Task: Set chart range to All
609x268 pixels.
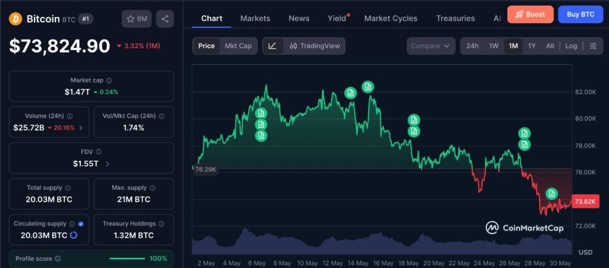Action: [x=550, y=46]
